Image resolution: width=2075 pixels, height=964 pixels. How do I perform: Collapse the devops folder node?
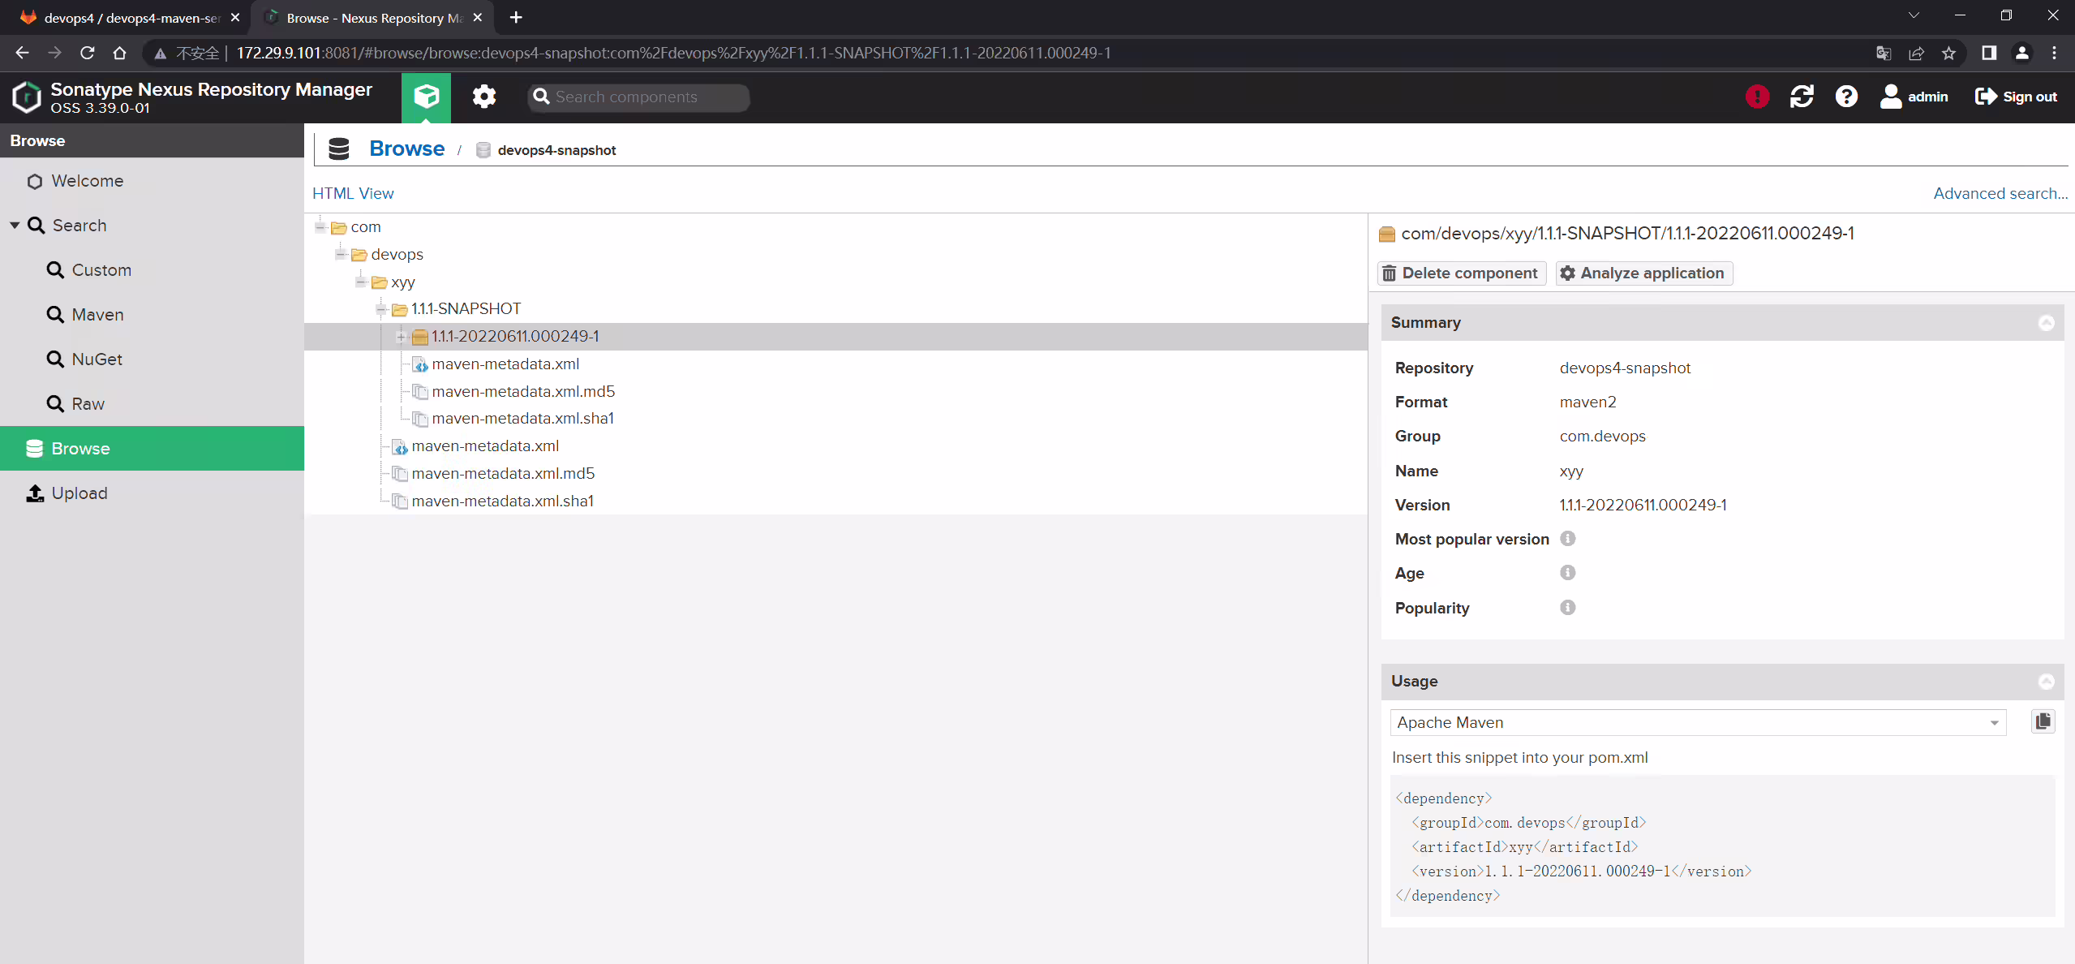pyautogui.click(x=341, y=254)
